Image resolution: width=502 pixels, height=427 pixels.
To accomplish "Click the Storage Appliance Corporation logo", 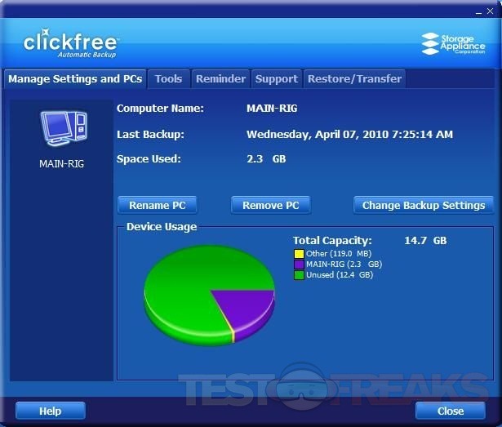I will pos(453,44).
